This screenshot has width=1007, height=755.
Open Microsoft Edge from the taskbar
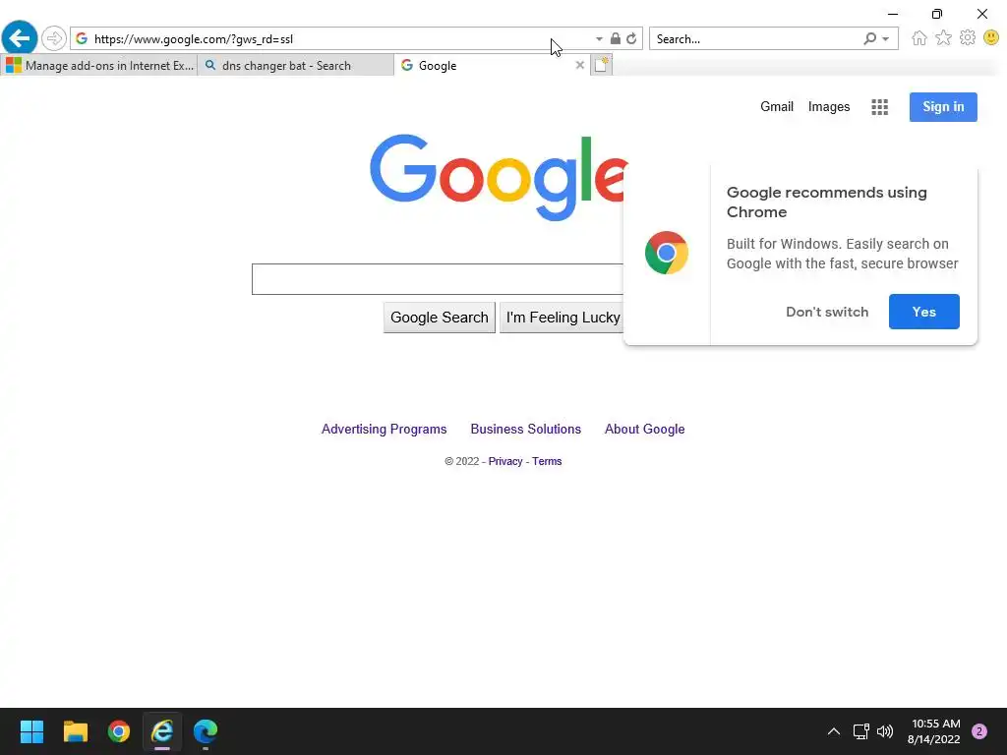click(x=206, y=731)
